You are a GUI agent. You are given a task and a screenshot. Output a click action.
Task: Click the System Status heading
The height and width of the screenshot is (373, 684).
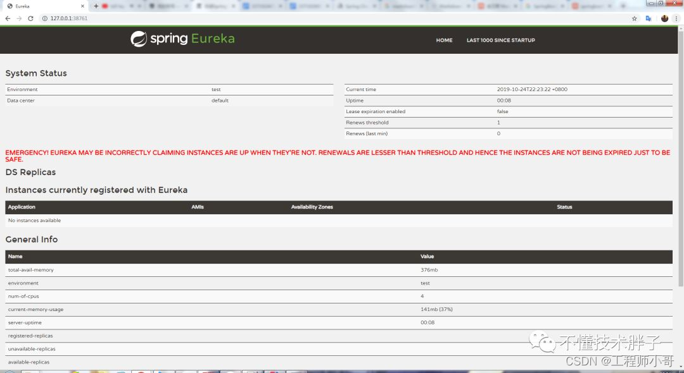click(x=36, y=73)
